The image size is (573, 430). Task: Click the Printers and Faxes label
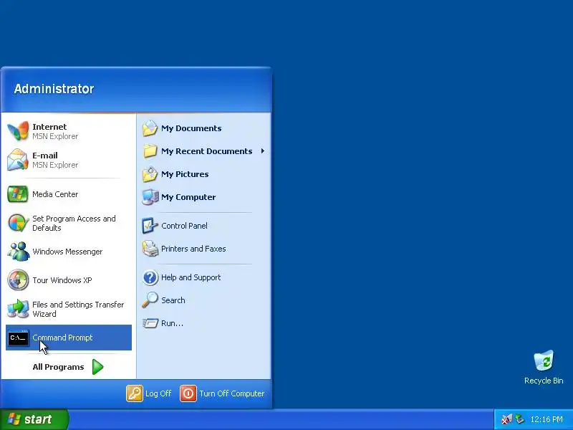[193, 249]
